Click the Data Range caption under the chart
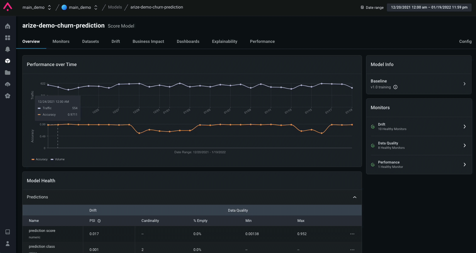 [200, 152]
